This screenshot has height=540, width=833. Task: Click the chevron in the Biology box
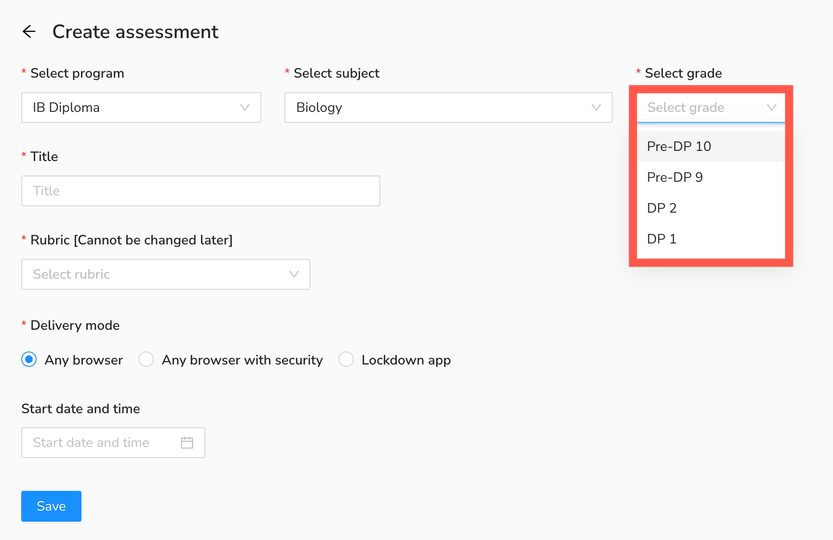596,108
